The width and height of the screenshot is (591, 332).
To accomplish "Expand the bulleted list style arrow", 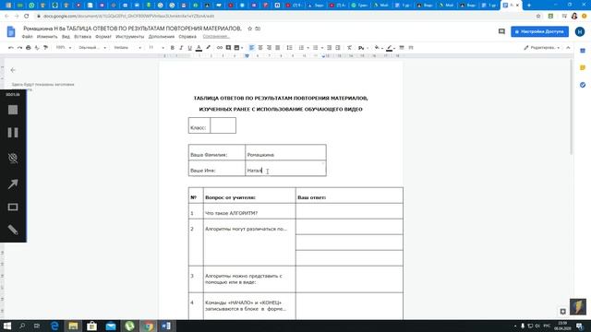I will point(322,48).
